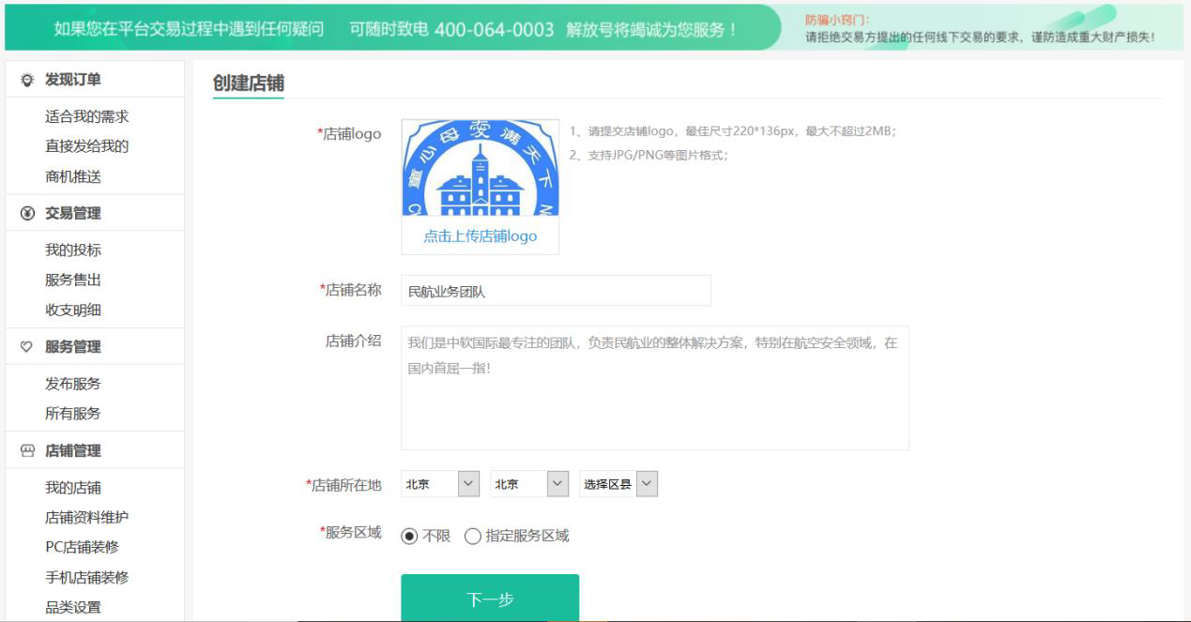Click the shop icon beside 店铺管理

[x=26, y=451]
